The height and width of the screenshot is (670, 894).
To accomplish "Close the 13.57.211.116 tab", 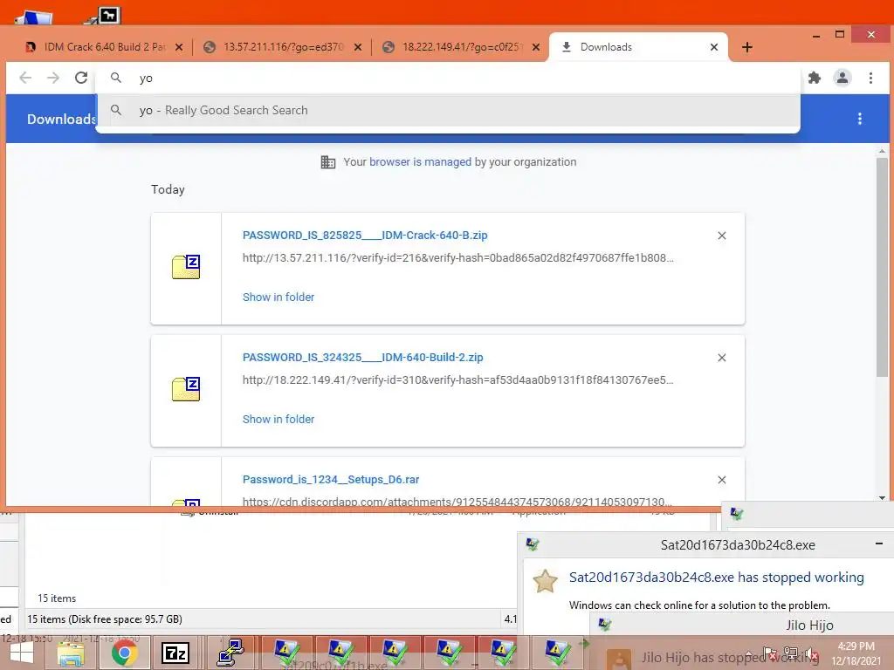I will point(357,47).
